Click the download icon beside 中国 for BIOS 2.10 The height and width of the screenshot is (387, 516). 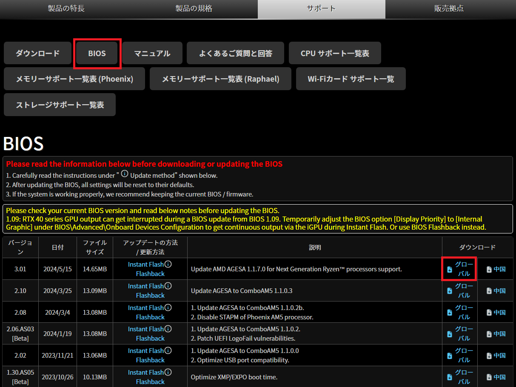click(x=489, y=291)
